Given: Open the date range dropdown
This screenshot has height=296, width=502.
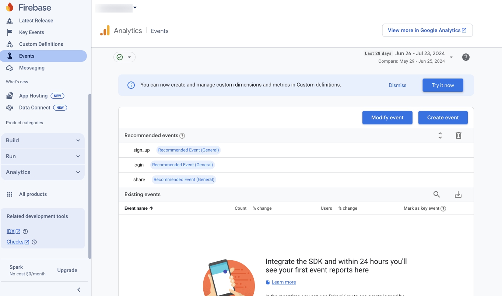Looking at the screenshot, I should (451, 57).
